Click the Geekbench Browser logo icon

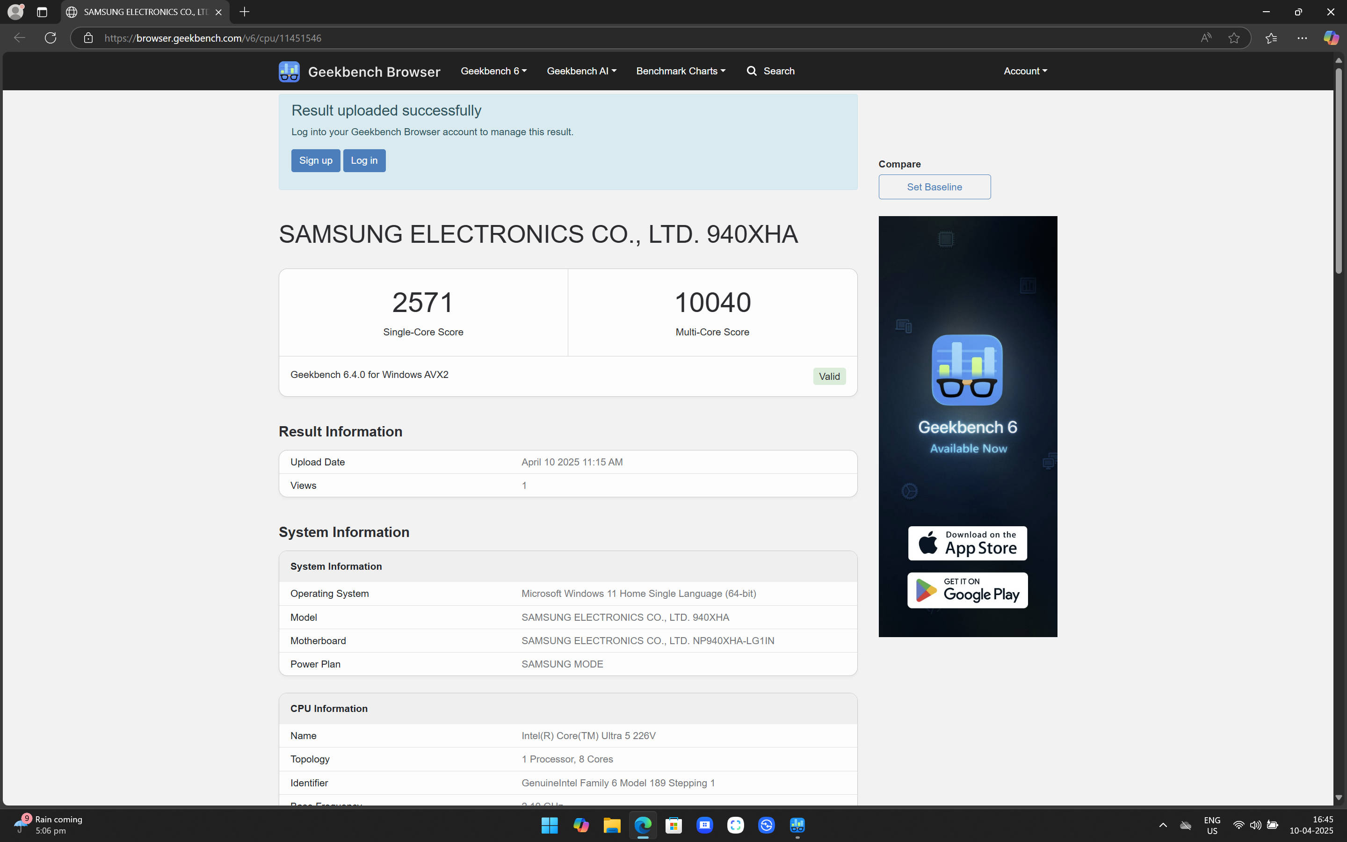click(x=289, y=71)
